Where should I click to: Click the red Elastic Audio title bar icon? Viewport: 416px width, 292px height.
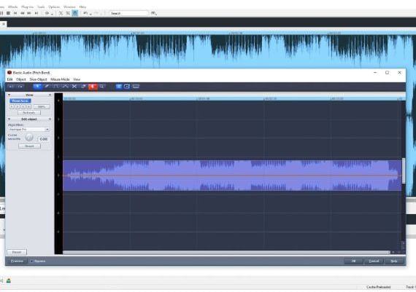click(9, 73)
